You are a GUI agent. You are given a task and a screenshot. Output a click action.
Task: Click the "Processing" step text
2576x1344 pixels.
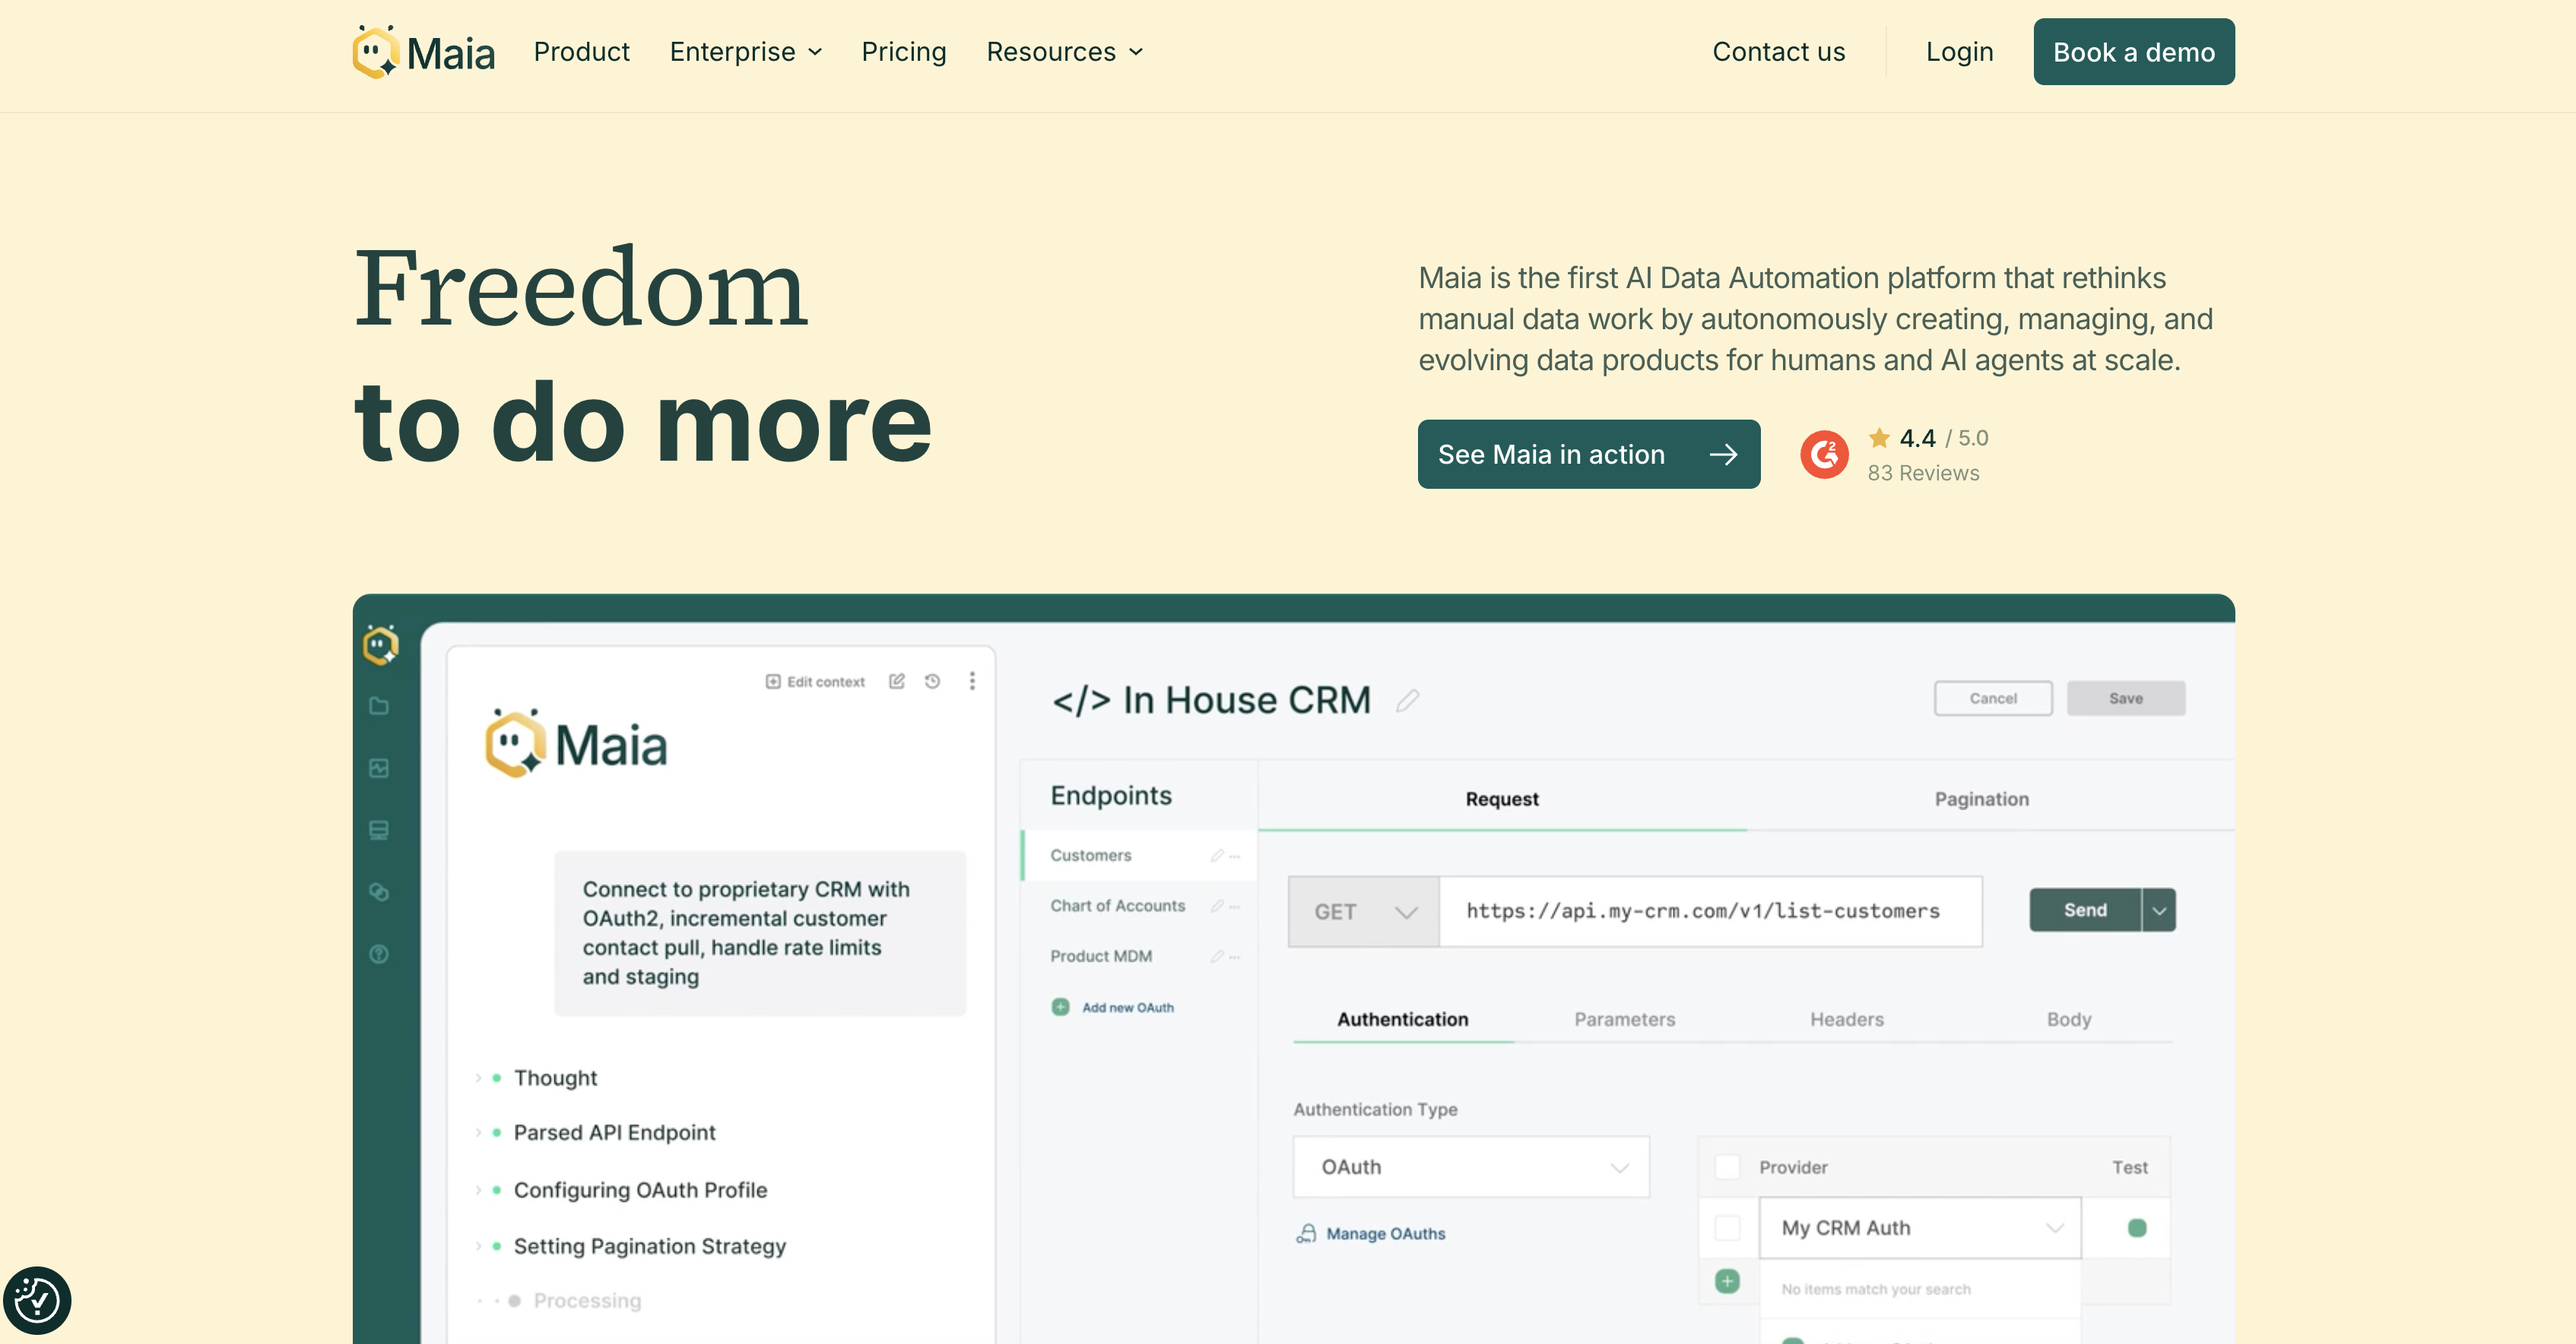point(587,1301)
